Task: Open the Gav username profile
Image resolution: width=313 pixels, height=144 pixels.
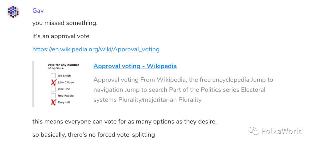Action: (38, 11)
